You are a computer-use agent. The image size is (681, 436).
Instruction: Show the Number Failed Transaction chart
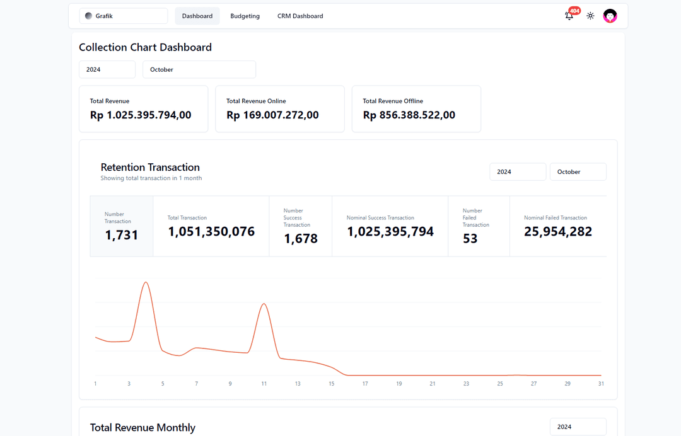[x=479, y=226]
